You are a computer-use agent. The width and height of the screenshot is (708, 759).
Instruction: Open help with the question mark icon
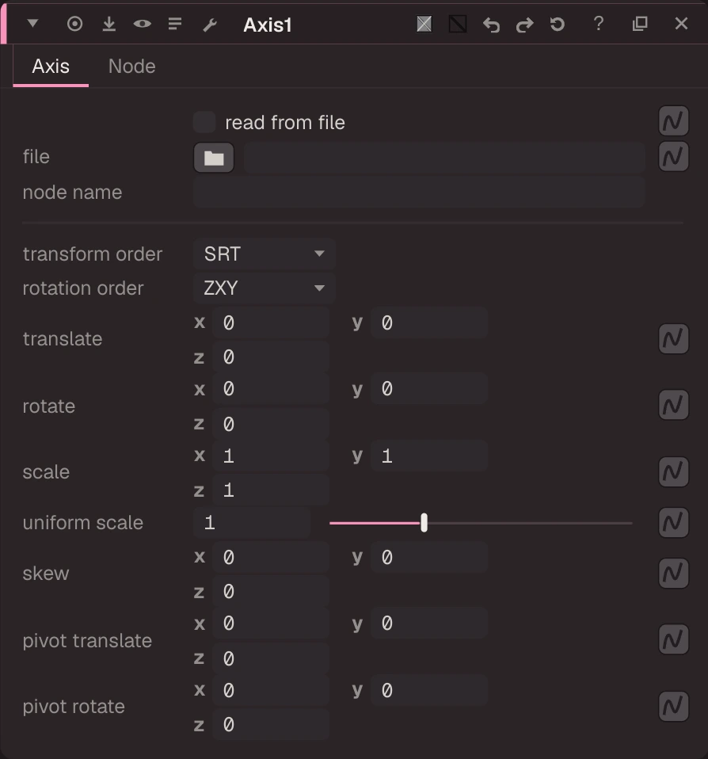(599, 23)
